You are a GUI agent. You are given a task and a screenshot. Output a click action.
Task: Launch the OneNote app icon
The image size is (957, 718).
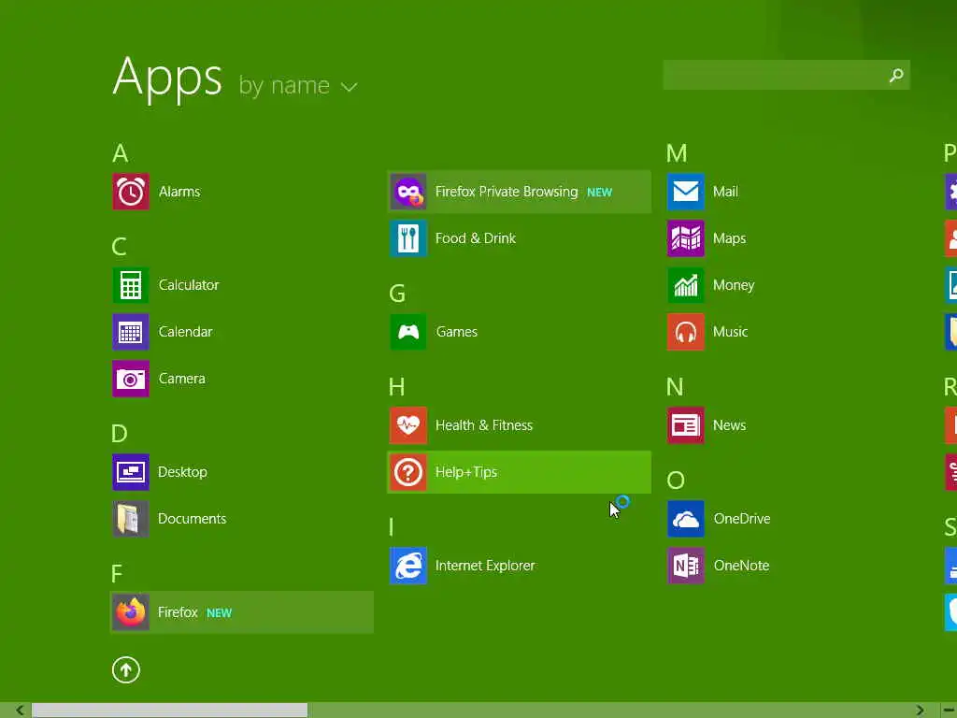[x=686, y=566]
